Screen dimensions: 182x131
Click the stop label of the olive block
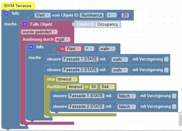point(51,79)
